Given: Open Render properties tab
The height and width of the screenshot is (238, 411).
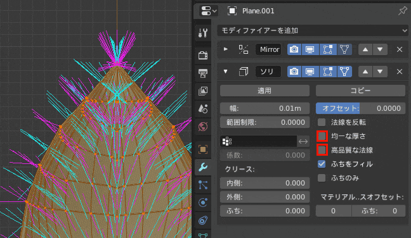Looking at the screenshot, I should pos(203,55).
